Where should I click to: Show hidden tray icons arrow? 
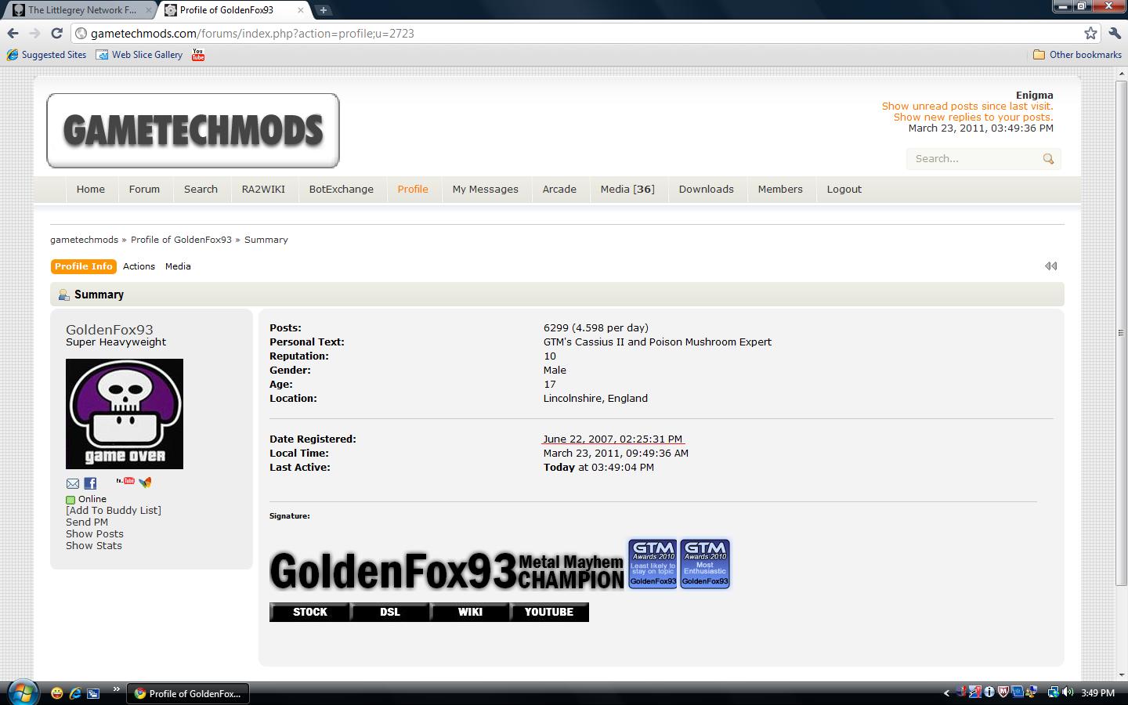point(946,692)
